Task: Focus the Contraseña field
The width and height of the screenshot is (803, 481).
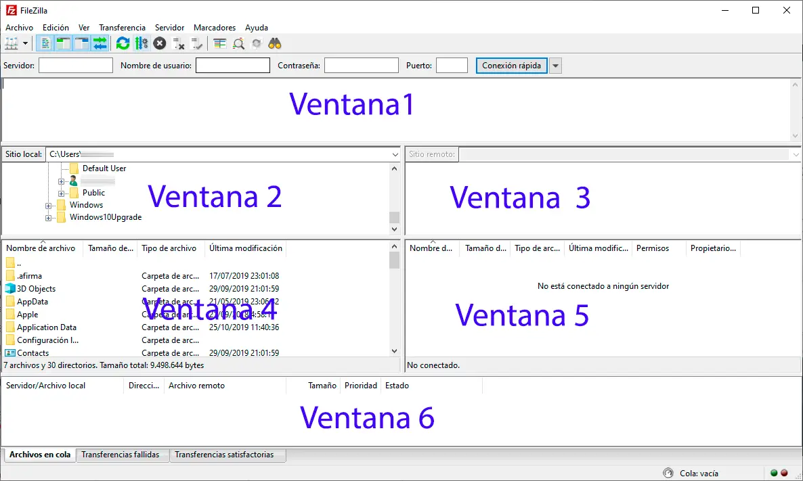Action: (x=362, y=66)
